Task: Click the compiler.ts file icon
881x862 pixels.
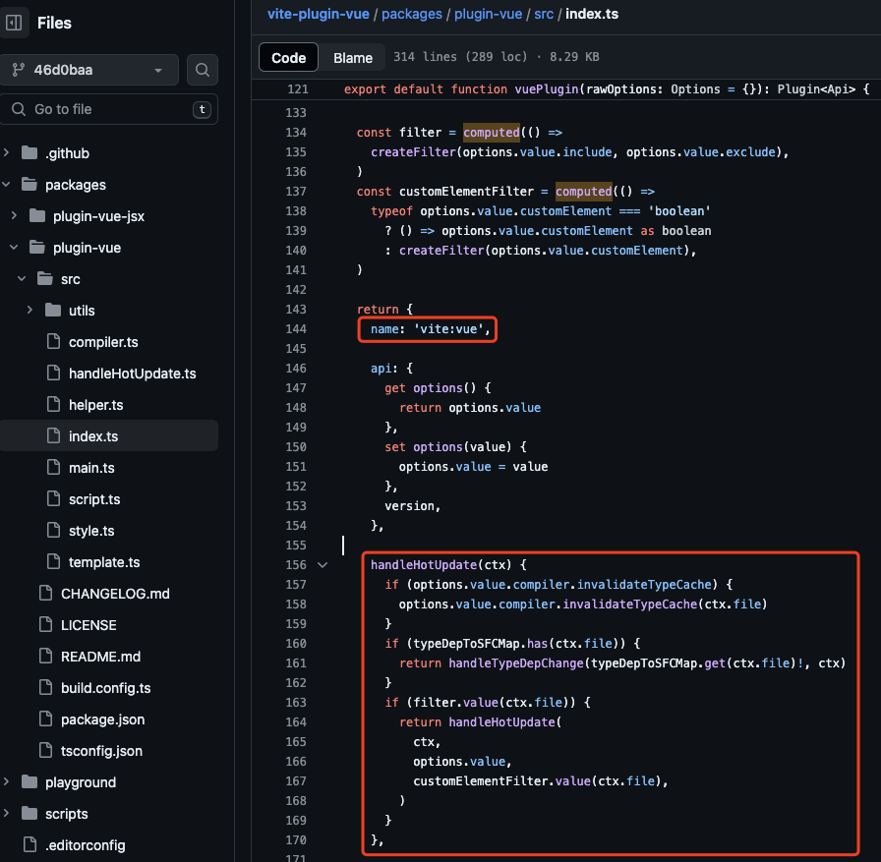Action: [53, 341]
